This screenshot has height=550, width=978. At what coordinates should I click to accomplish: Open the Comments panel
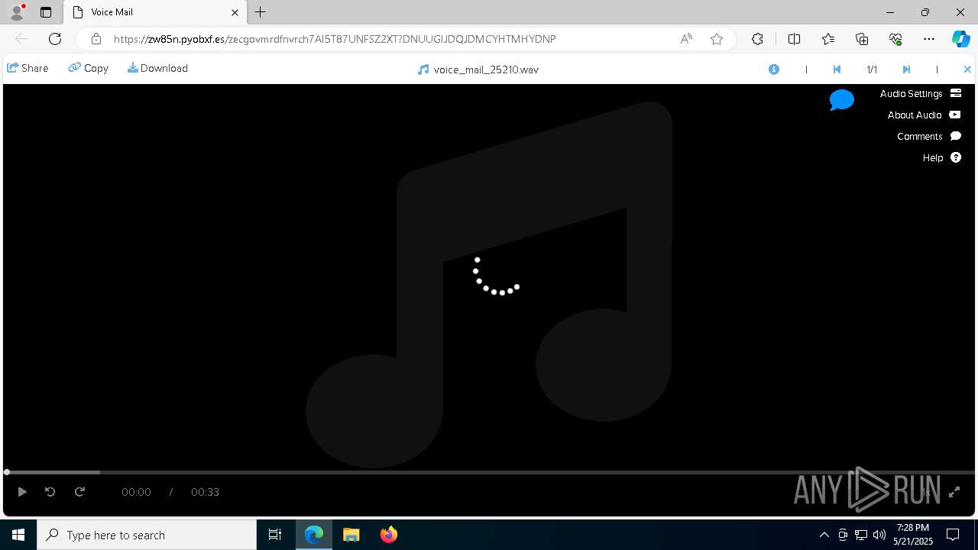pyautogui.click(x=928, y=136)
